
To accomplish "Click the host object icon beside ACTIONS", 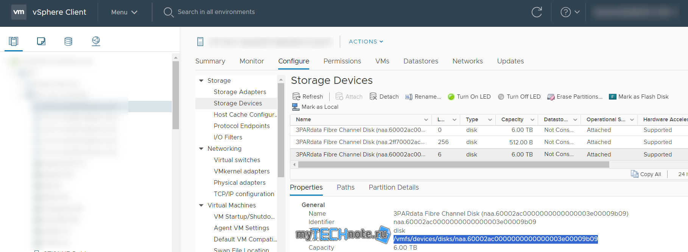I will [200, 42].
